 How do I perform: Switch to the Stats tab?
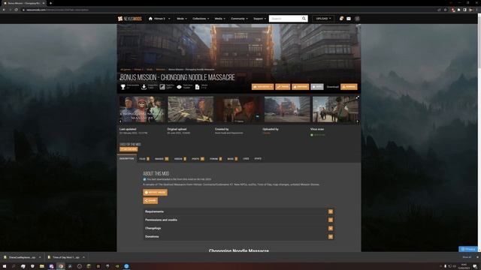(258, 159)
